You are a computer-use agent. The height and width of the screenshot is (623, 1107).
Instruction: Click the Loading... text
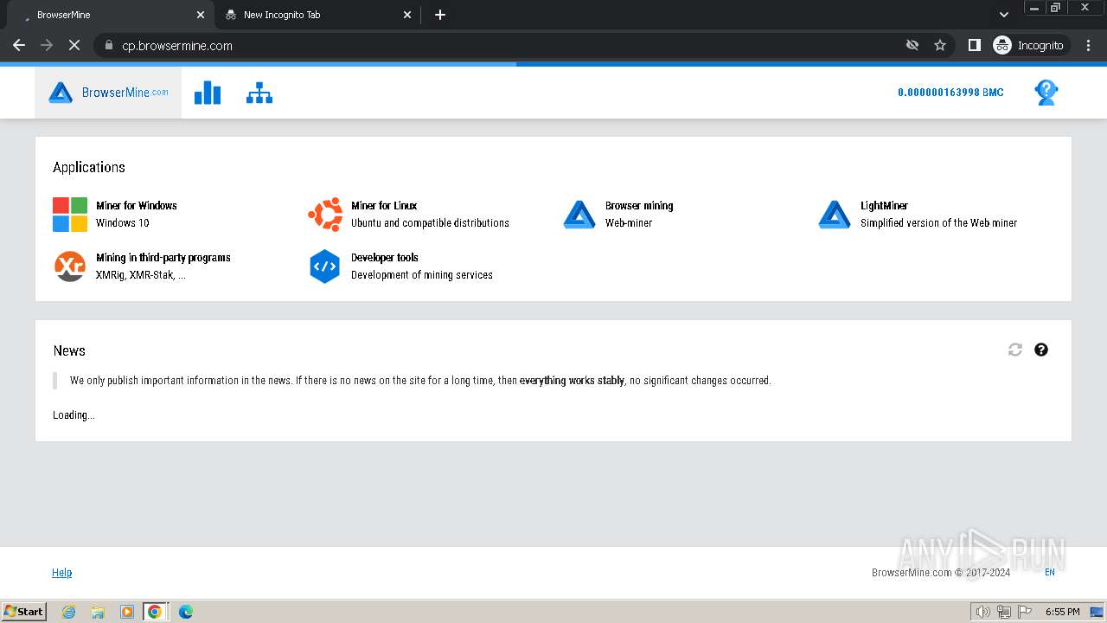74,415
